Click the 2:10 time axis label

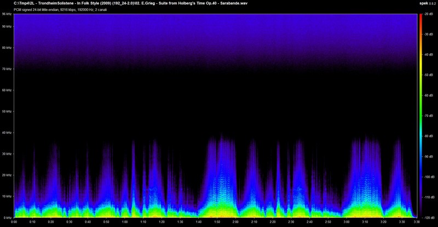[x=254, y=222]
